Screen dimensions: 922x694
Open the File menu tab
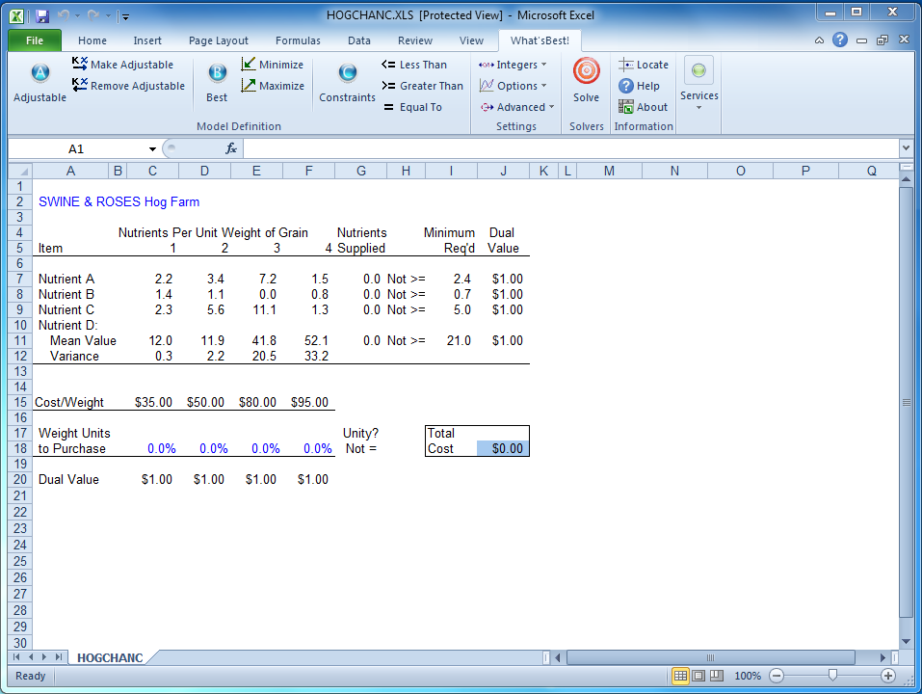tap(35, 40)
